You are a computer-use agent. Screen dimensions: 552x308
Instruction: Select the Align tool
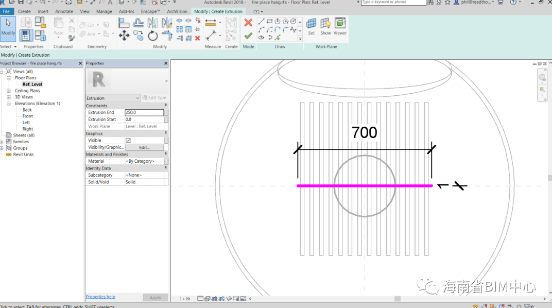point(124,23)
